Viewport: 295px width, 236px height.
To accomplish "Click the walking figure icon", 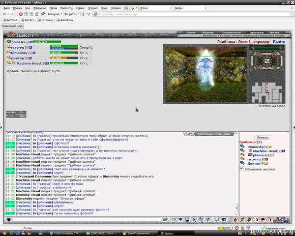I will pos(194,219).
